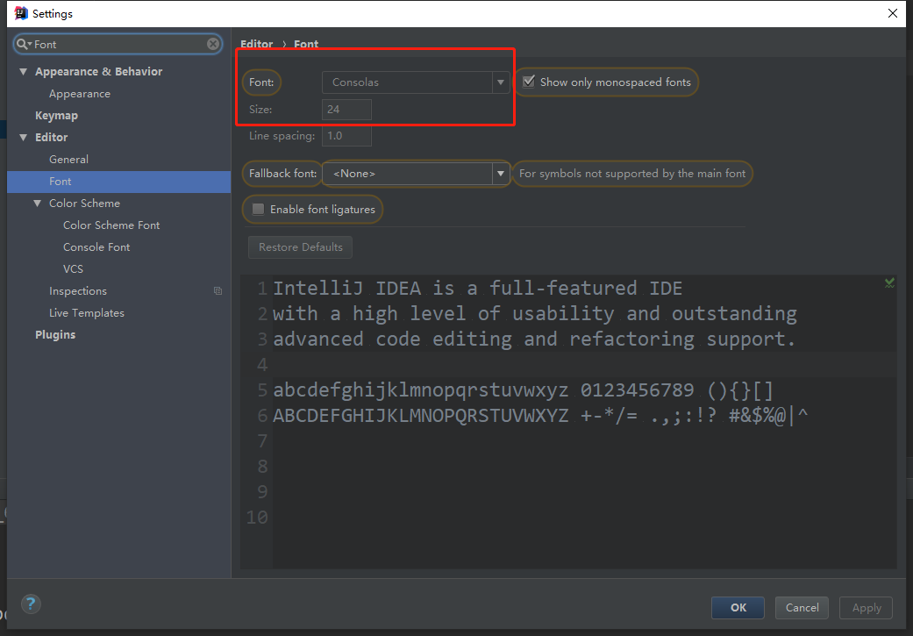913x636 pixels.
Task: Click line number 10 in preview gutter
Action: 257,518
